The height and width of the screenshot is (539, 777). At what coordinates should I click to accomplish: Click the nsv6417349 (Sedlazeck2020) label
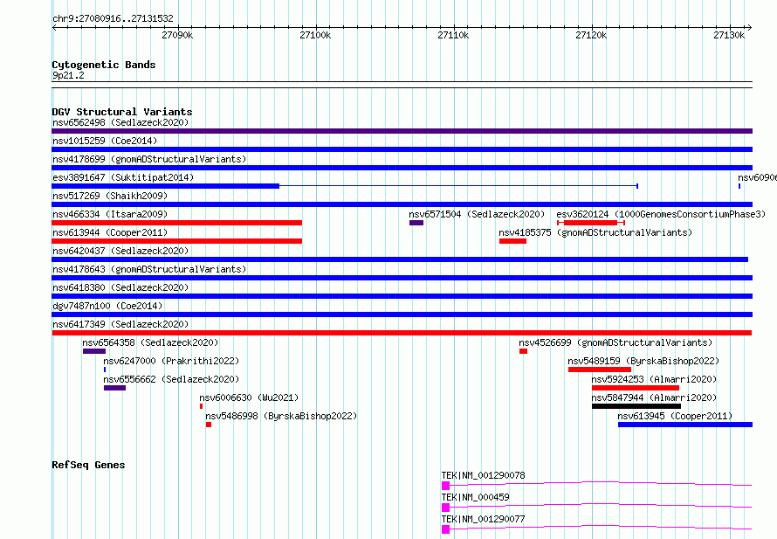(x=120, y=324)
